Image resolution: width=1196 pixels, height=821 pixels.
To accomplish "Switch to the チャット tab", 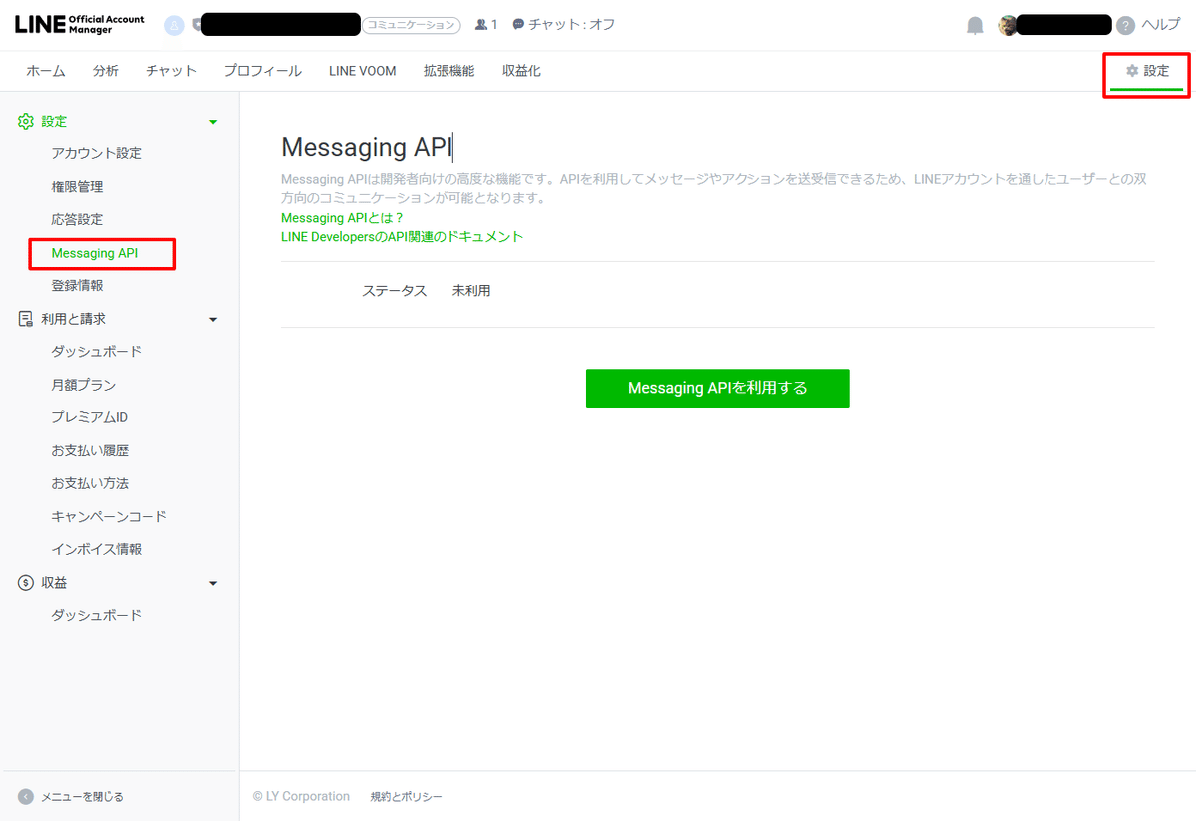I will pyautogui.click(x=171, y=71).
